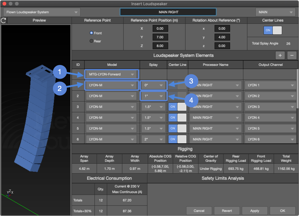299x216 pixels.
Task: Expand the MTG-LYON-Forward model dropdown
Action: click(111, 74)
